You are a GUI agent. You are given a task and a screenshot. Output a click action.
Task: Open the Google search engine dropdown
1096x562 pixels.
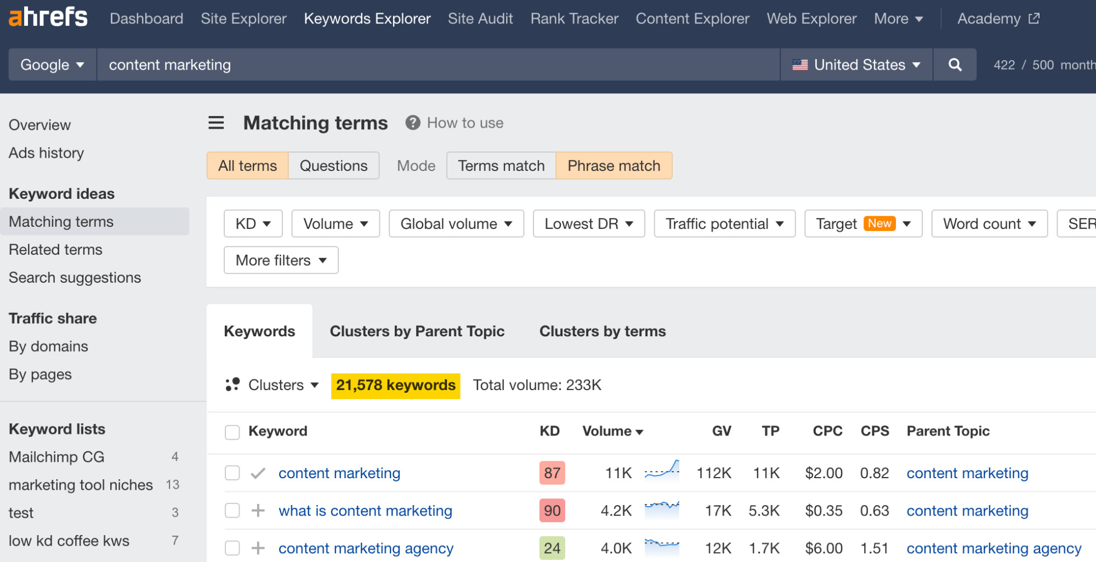tap(52, 65)
